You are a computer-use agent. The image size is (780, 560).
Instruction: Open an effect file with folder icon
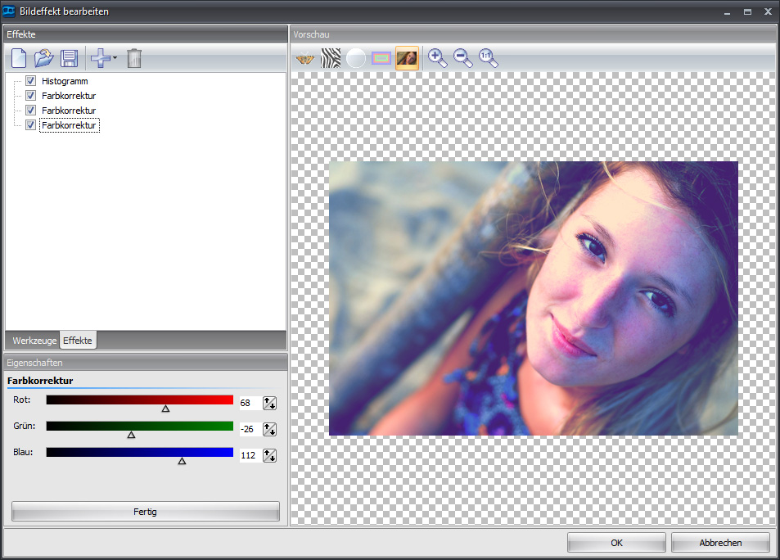click(43, 58)
